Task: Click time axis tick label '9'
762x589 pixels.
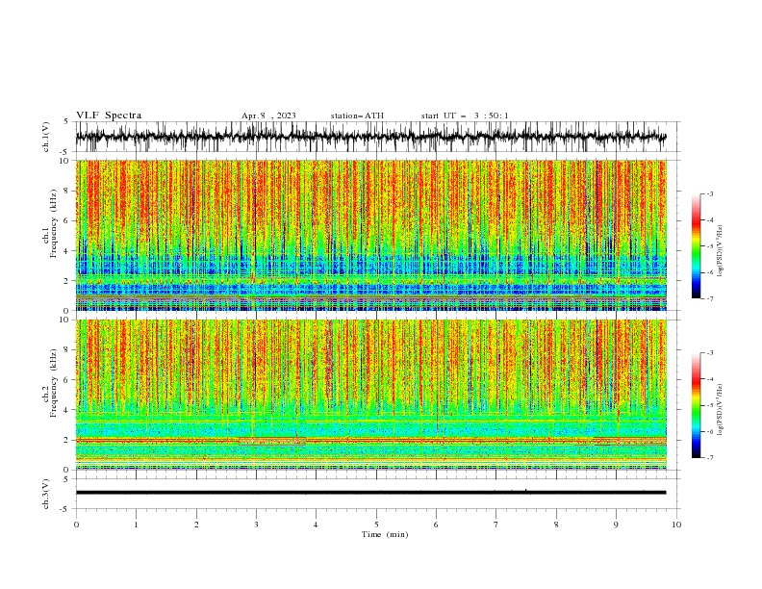Action: (616, 525)
